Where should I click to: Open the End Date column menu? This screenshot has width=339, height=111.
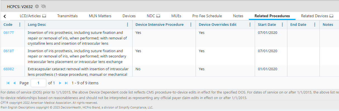[315, 24]
